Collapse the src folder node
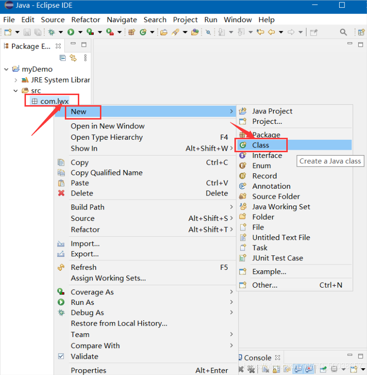Screen dimensions: 367x375 point(16,91)
